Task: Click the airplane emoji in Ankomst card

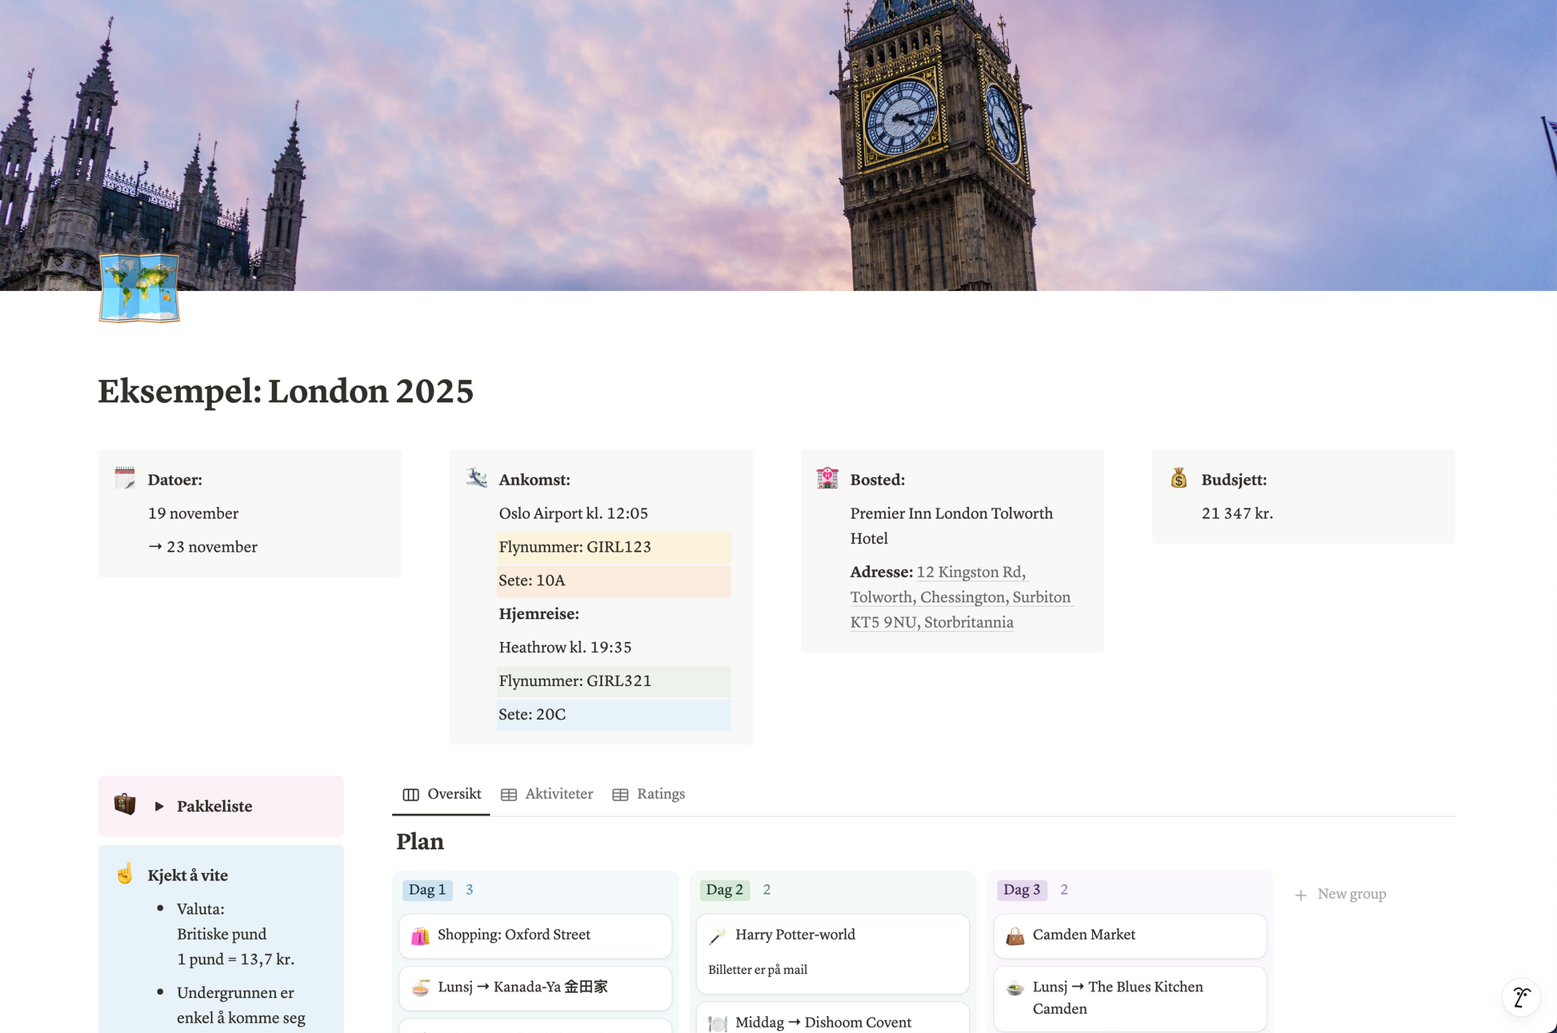Action: coord(475,477)
